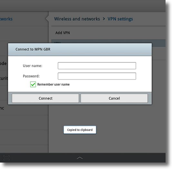Focus the Password input field
172x169 pixels.
97,76
